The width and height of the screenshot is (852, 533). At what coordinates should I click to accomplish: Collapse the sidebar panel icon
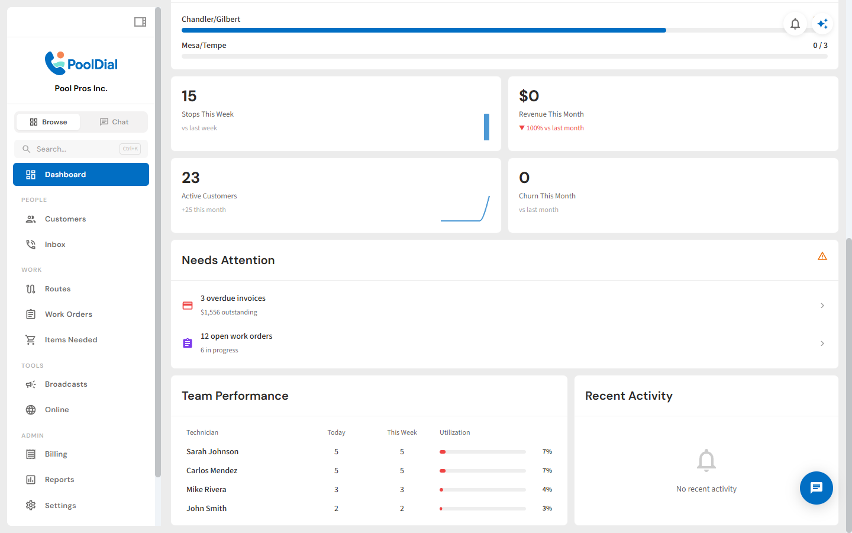[140, 22]
